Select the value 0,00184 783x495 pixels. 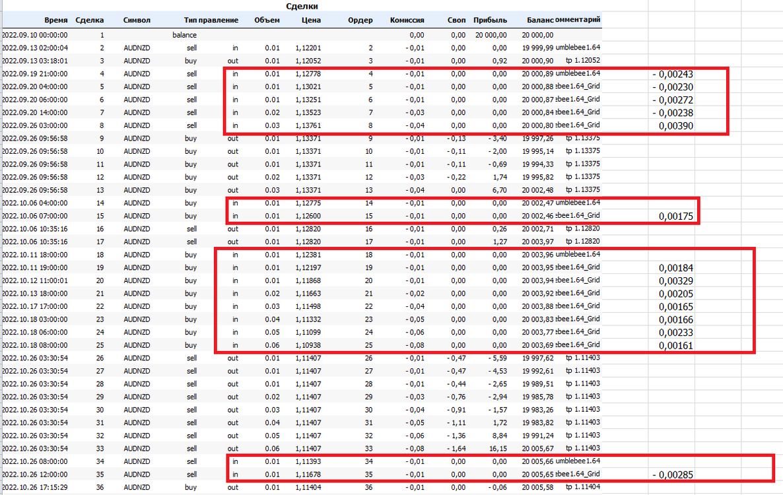coord(676,269)
